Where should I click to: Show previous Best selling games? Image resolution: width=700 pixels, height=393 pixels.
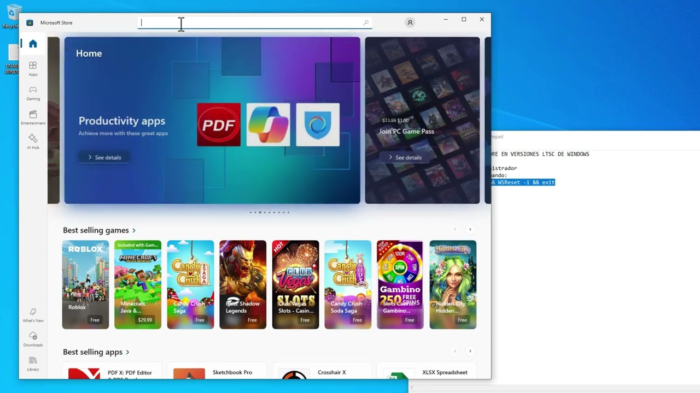454,229
